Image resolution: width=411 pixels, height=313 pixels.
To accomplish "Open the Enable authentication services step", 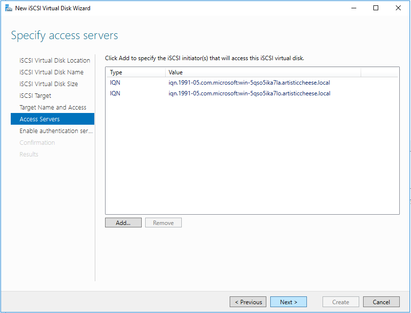I will tap(56, 131).
